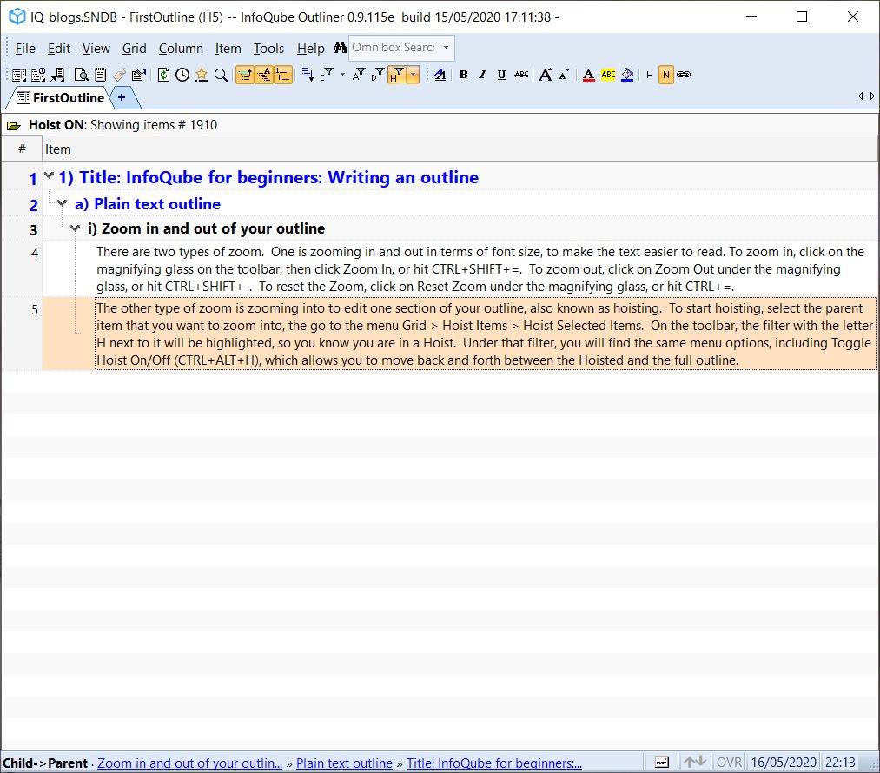Open the Tools menu
Viewport: 880px width, 773px height.
(268, 49)
